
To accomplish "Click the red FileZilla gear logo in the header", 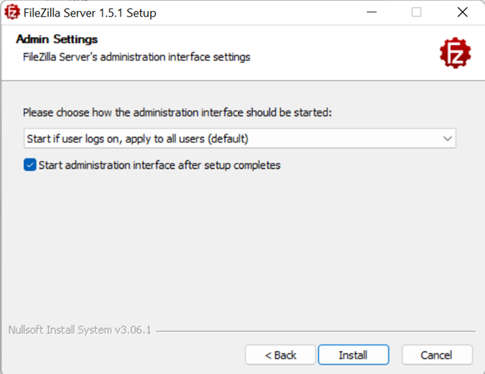I will pos(455,53).
